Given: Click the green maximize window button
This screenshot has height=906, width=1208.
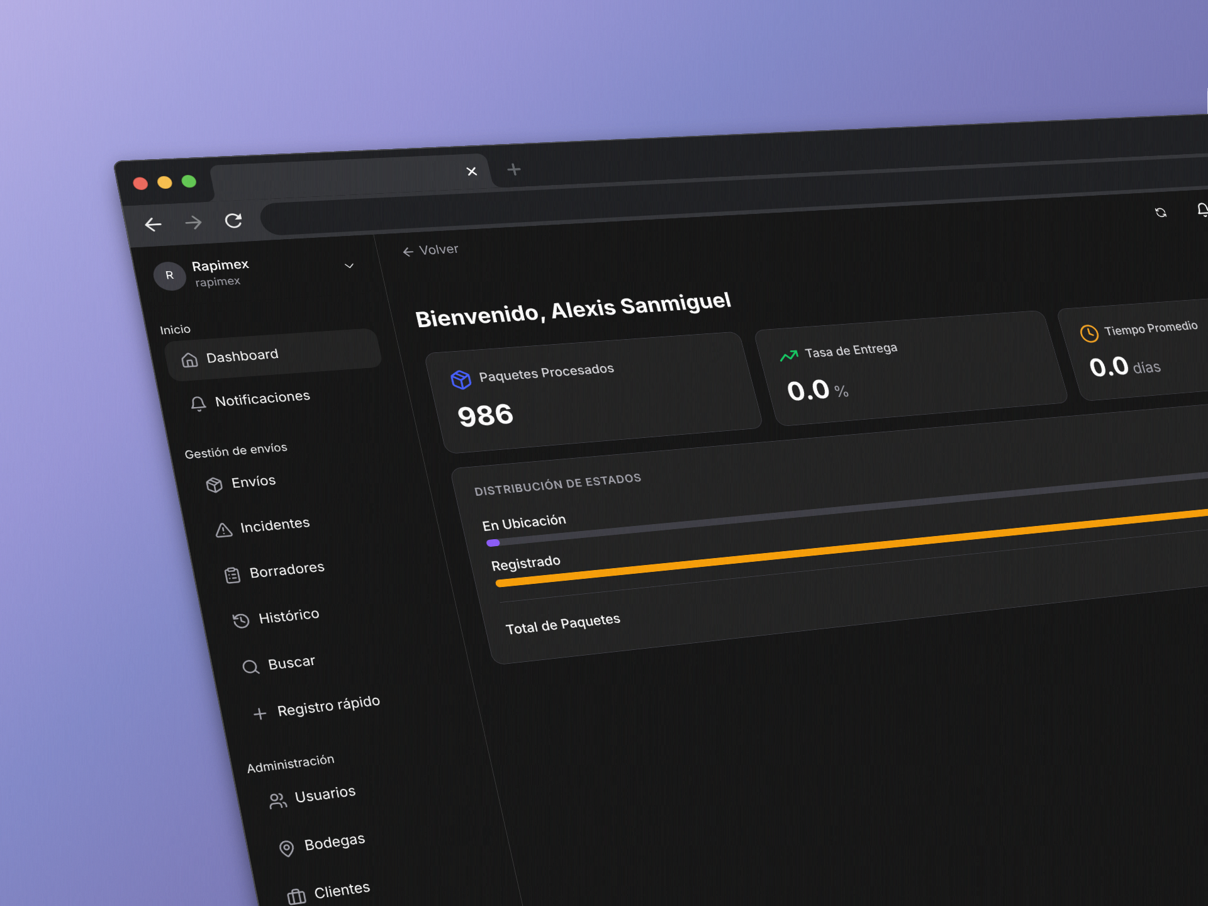Looking at the screenshot, I should pyautogui.click(x=189, y=181).
